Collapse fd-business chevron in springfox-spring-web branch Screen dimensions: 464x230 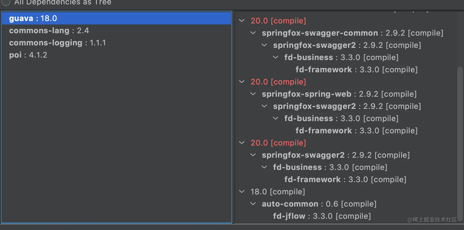pos(276,119)
